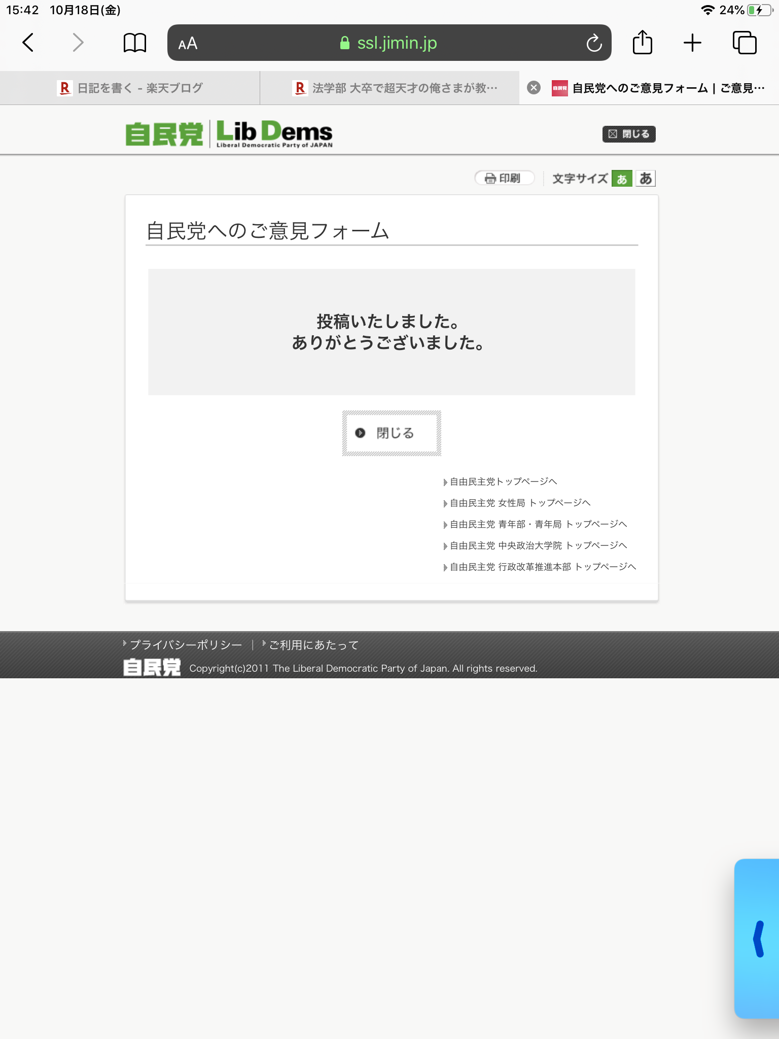
Task: Tap the Safari back arrow
Action: (28, 43)
